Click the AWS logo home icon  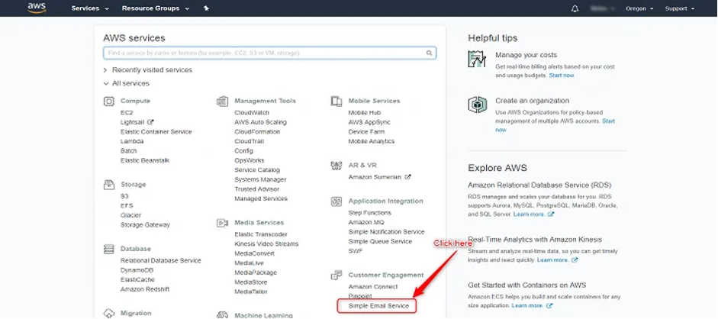37,8
